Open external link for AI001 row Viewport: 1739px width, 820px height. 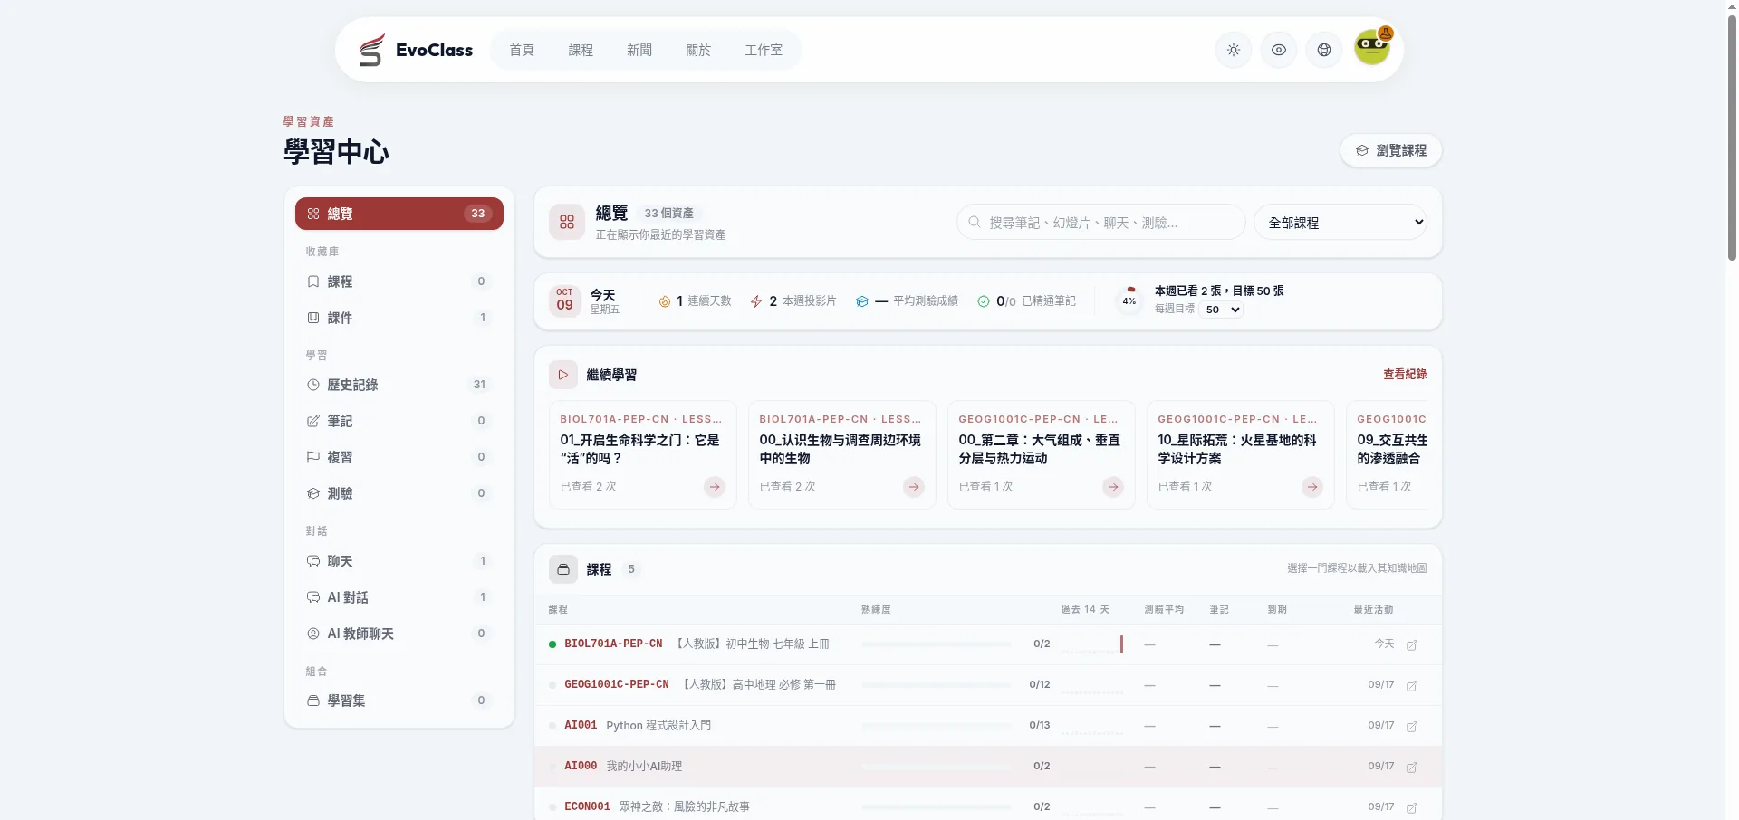[x=1411, y=726]
